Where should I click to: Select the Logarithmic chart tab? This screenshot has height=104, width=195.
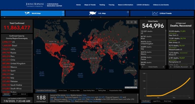[x=157, y=101]
